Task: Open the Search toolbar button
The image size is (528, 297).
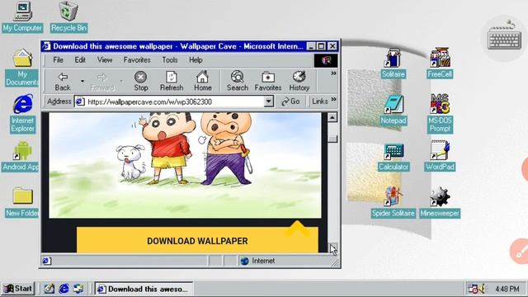Action: [x=238, y=81]
